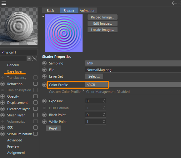Select the Self-illumination channel label
Image resolution: width=181 pixels, height=158 pixels.
tap(19, 134)
